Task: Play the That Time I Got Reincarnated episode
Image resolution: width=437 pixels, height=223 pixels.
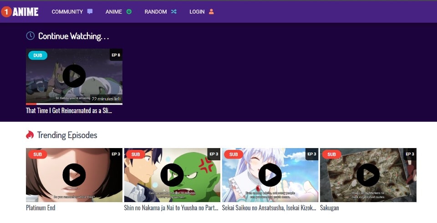Action: (74, 76)
